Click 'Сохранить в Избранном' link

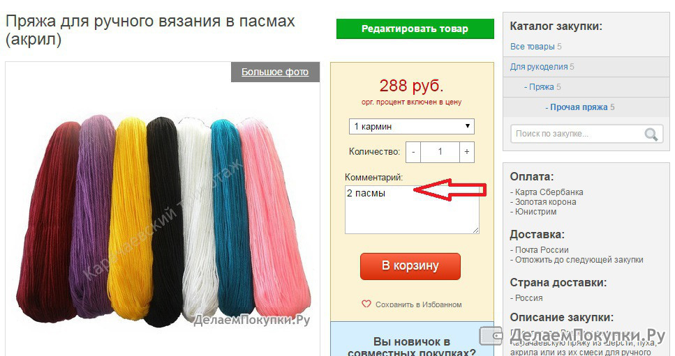click(418, 304)
